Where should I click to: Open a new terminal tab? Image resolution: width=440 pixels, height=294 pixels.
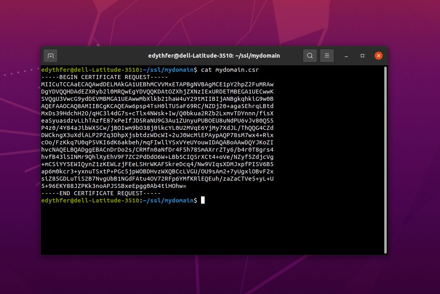click(x=50, y=56)
